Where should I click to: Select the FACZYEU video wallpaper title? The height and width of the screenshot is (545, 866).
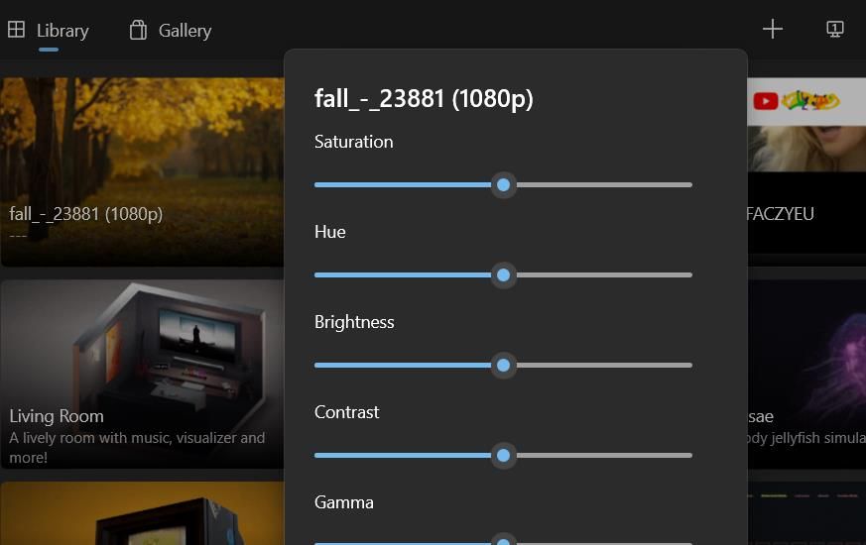pos(780,214)
